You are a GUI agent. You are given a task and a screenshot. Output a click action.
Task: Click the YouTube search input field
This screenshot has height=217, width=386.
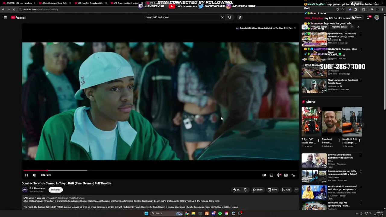(x=182, y=17)
